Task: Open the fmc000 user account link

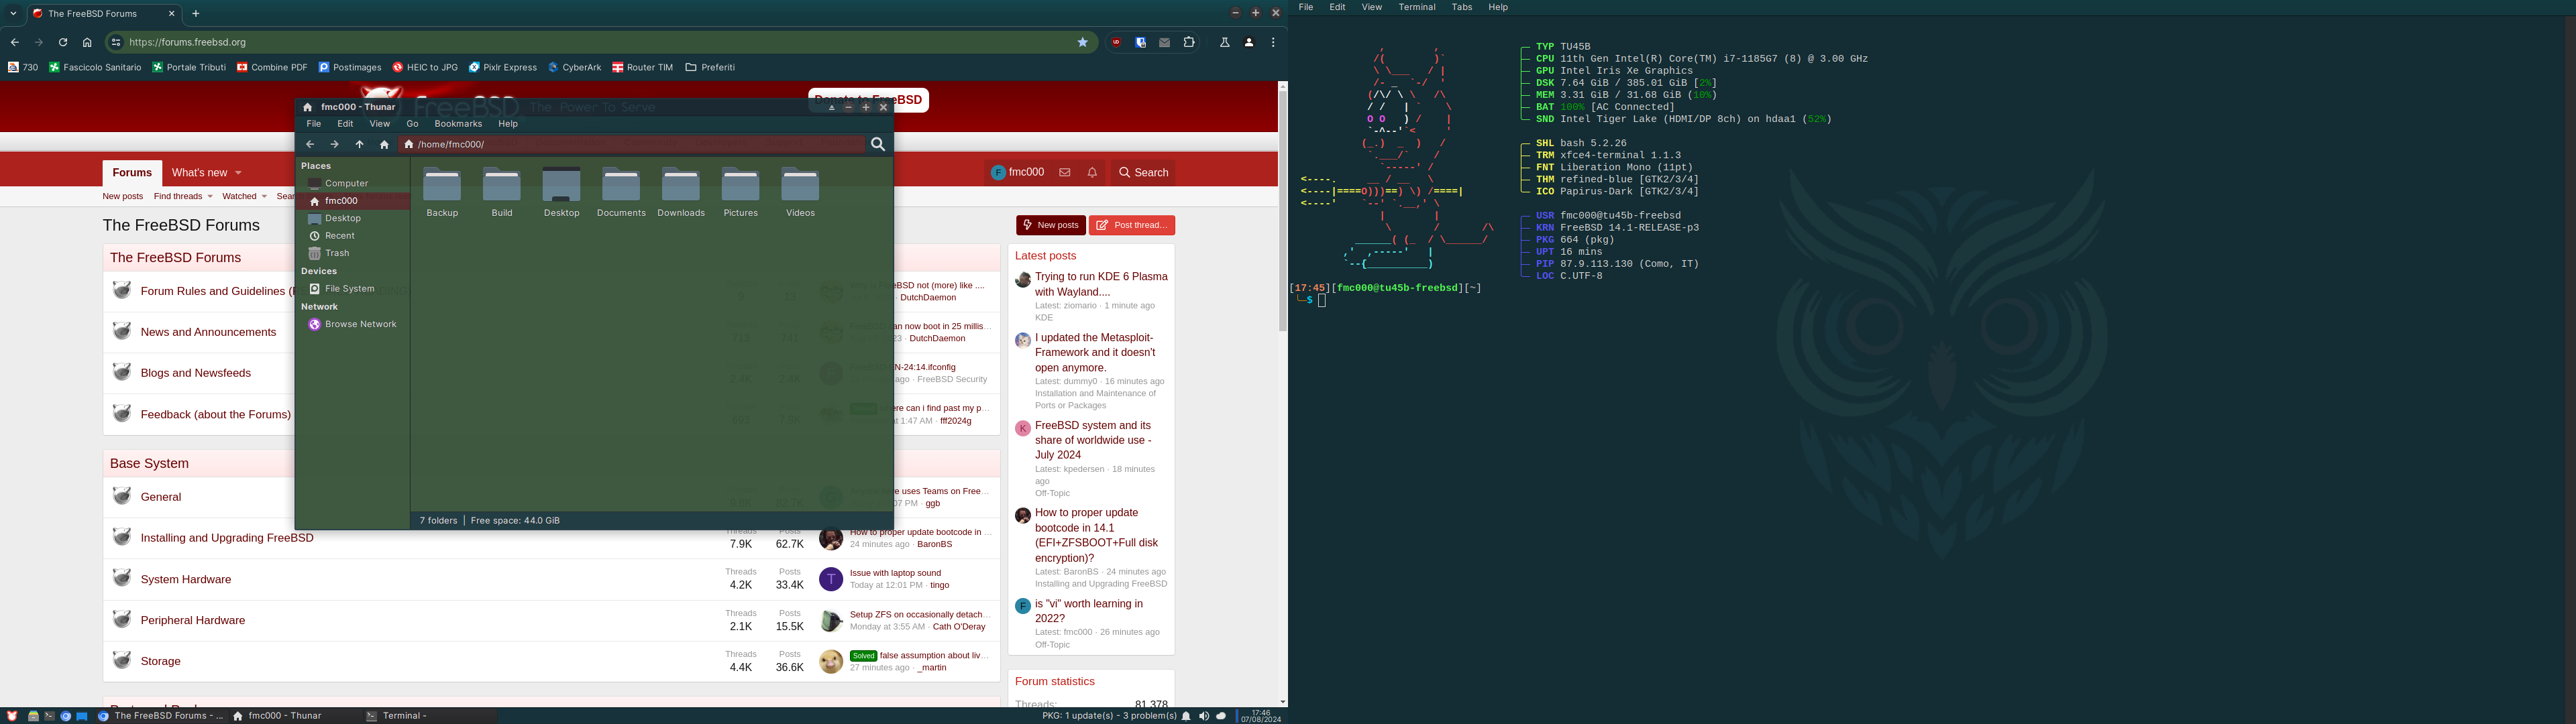Action: click(x=1018, y=172)
